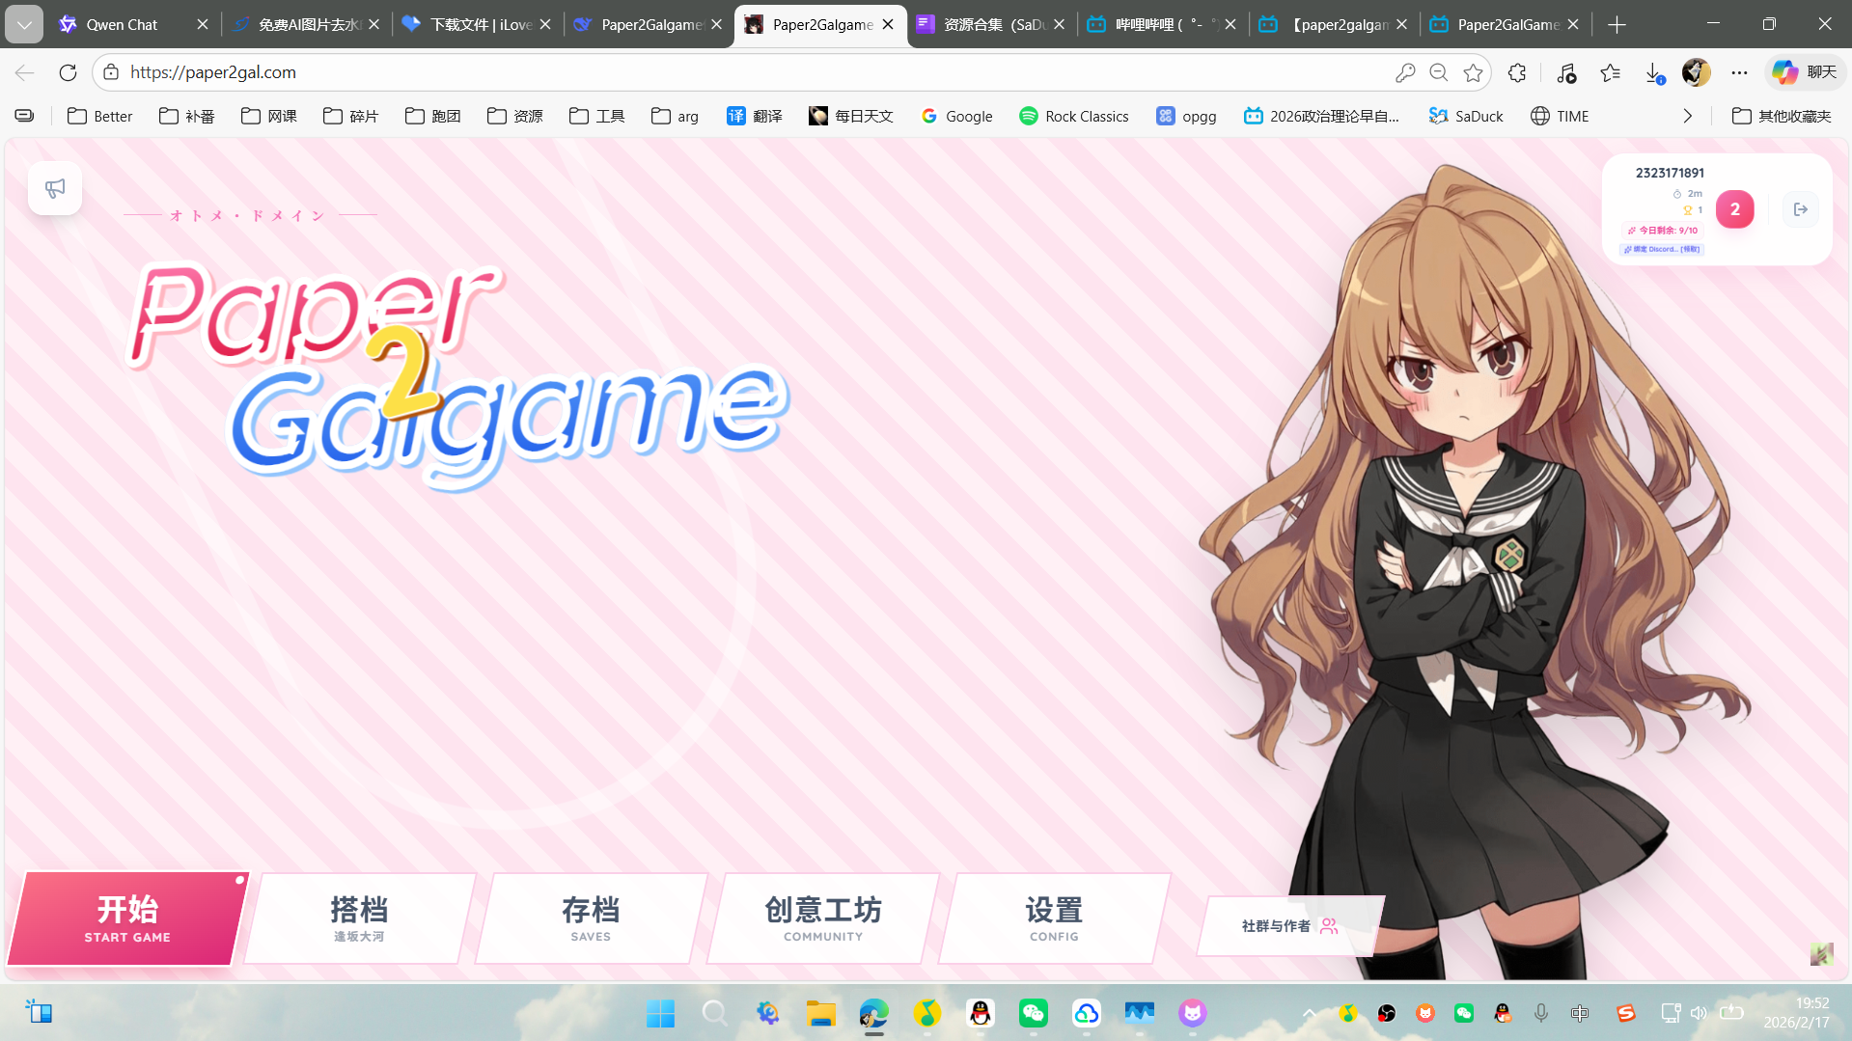
Task: Open QQ penguin app on taskbar
Action: 981,1013
